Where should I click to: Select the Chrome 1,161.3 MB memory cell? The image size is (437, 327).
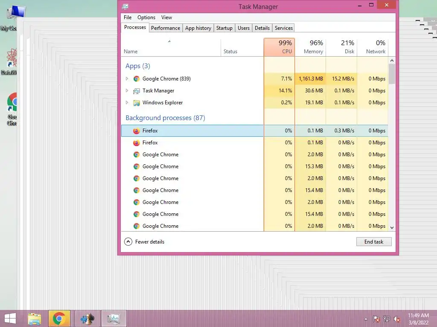coord(310,79)
